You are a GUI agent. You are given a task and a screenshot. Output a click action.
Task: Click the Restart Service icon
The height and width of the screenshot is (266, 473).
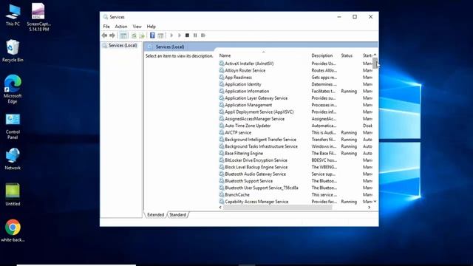[203, 35]
